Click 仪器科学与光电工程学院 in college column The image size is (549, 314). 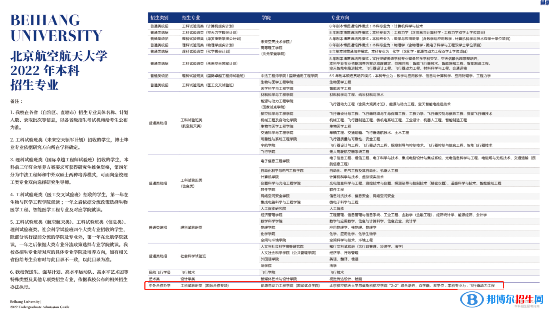pyautogui.click(x=280, y=183)
